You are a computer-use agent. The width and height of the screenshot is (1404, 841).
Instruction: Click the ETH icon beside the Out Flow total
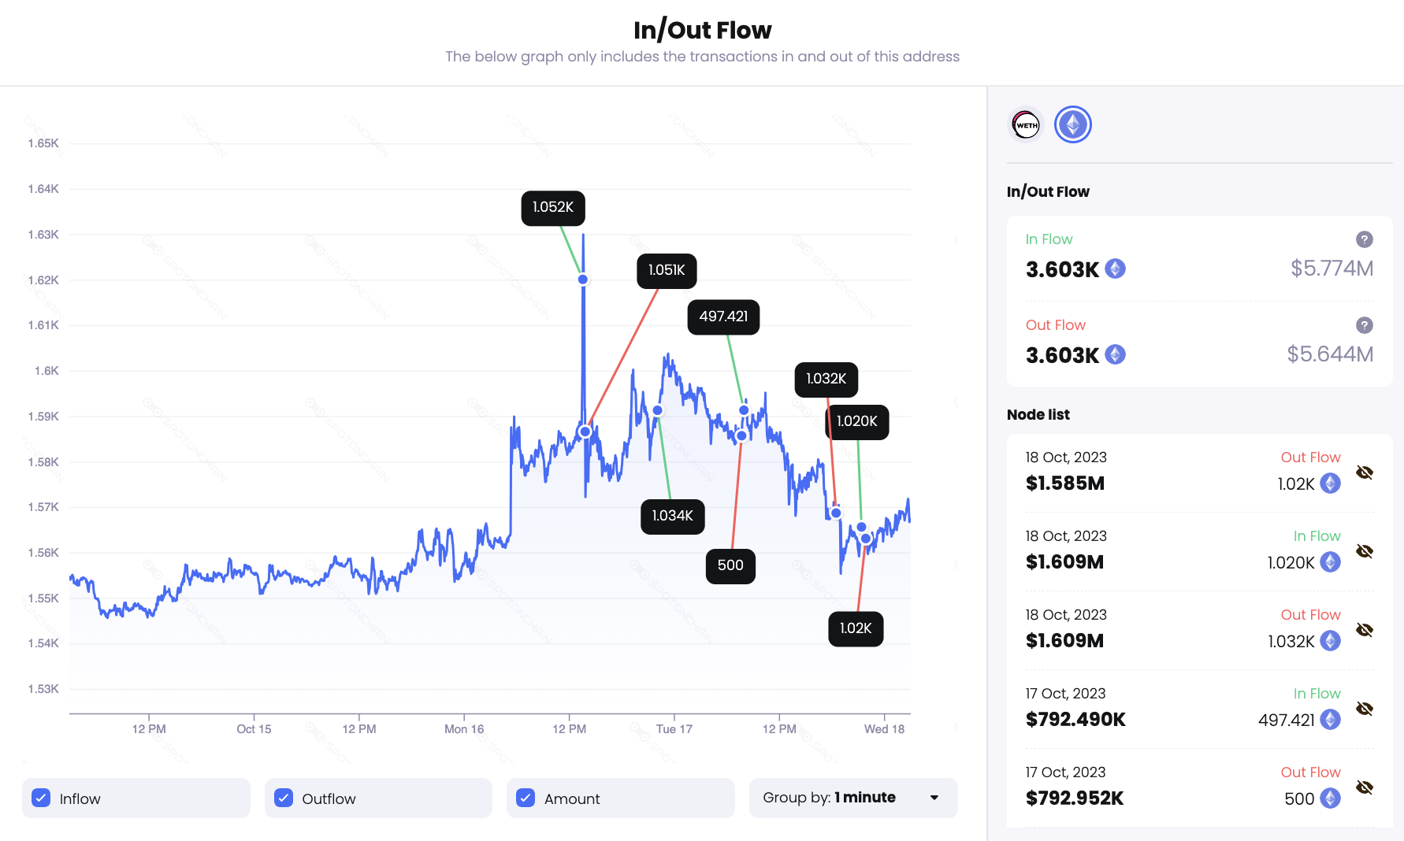tap(1115, 354)
